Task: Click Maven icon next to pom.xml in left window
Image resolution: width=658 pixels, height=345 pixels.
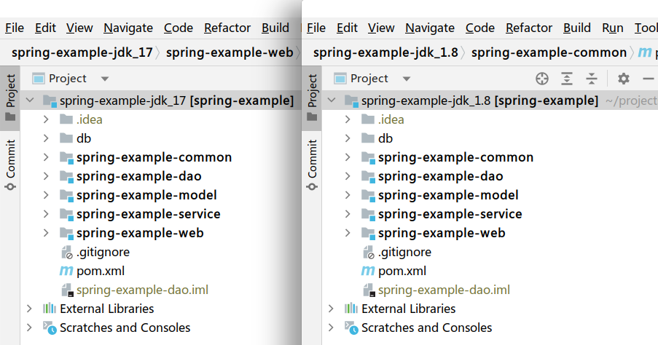Action: point(66,271)
